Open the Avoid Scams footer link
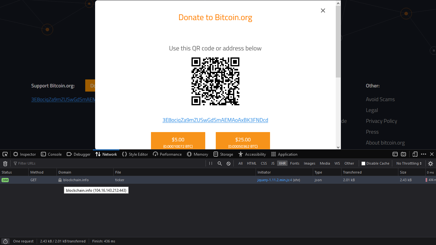 380,99
